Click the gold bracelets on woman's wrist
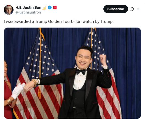The height and width of the screenshot is (122, 145). point(9,101)
